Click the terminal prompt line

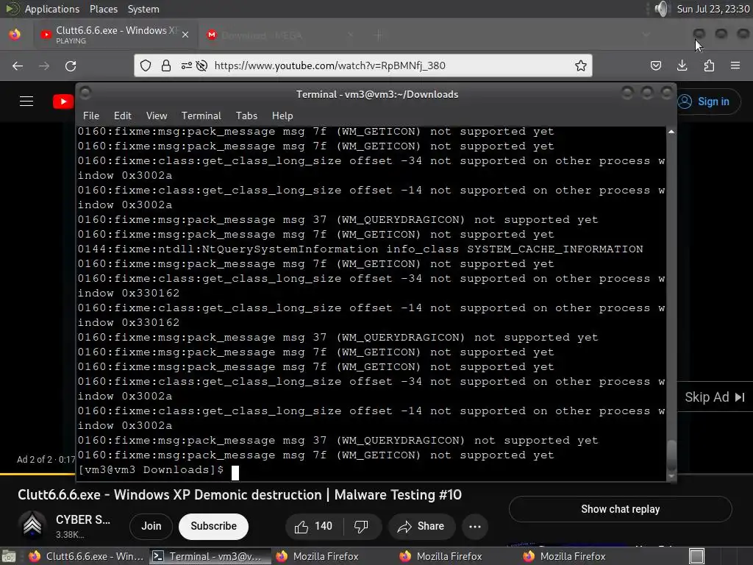(x=159, y=470)
